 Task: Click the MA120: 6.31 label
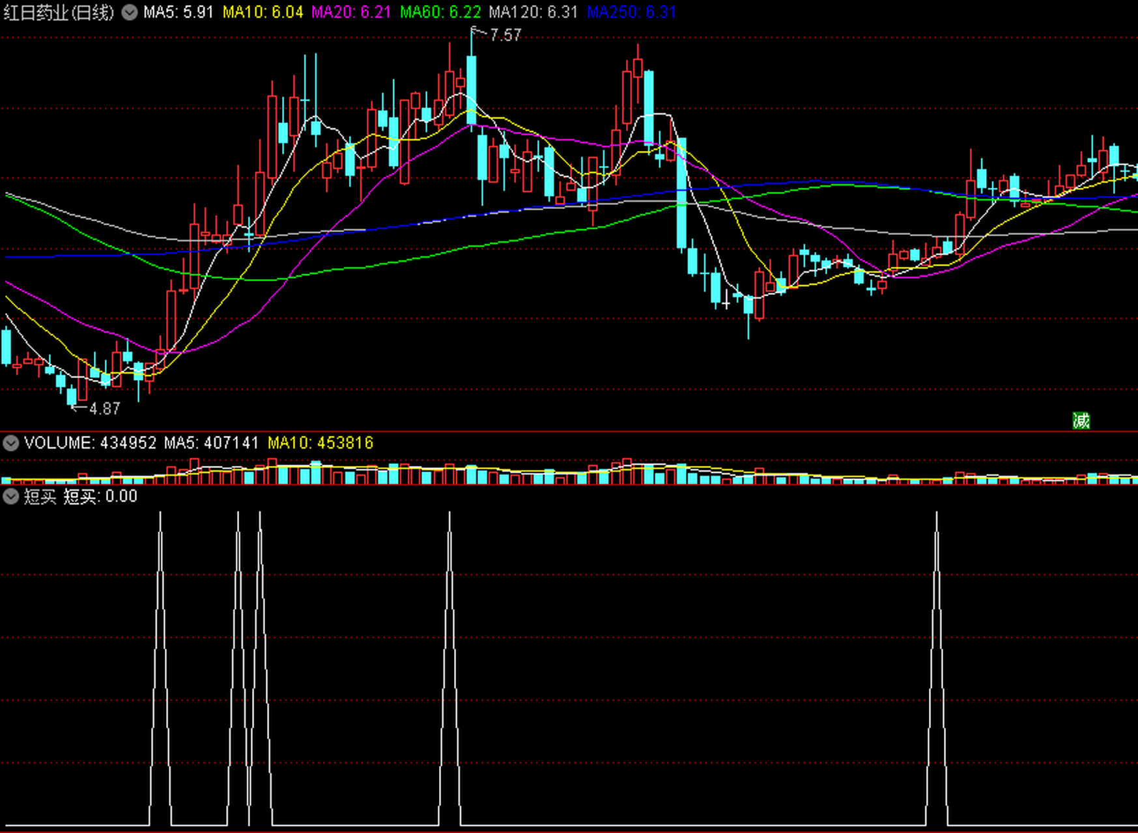point(533,12)
